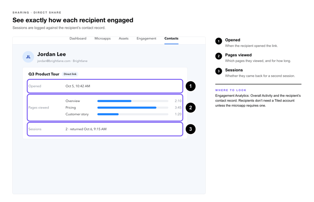Click the Sessions row label
Screen dimensions: 314x202
click(x=35, y=129)
